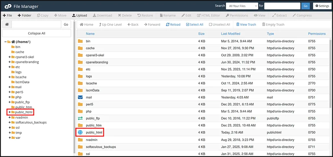Expand the var node in folder tree

click(x=9, y=138)
